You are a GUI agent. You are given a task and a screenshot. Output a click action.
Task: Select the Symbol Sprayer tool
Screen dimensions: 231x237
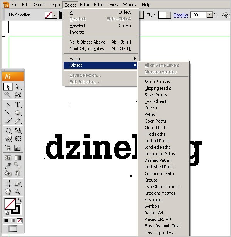tap(8, 148)
